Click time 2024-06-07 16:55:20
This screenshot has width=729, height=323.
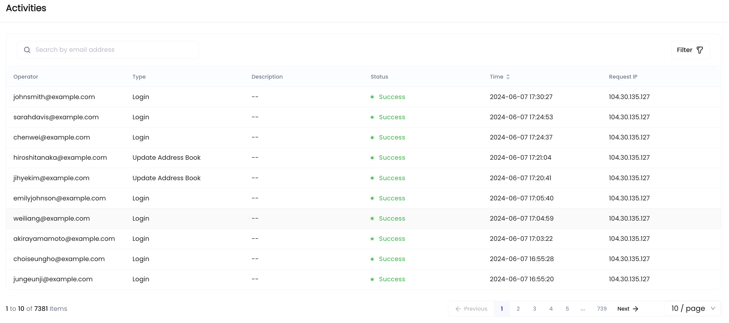tap(521, 280)
